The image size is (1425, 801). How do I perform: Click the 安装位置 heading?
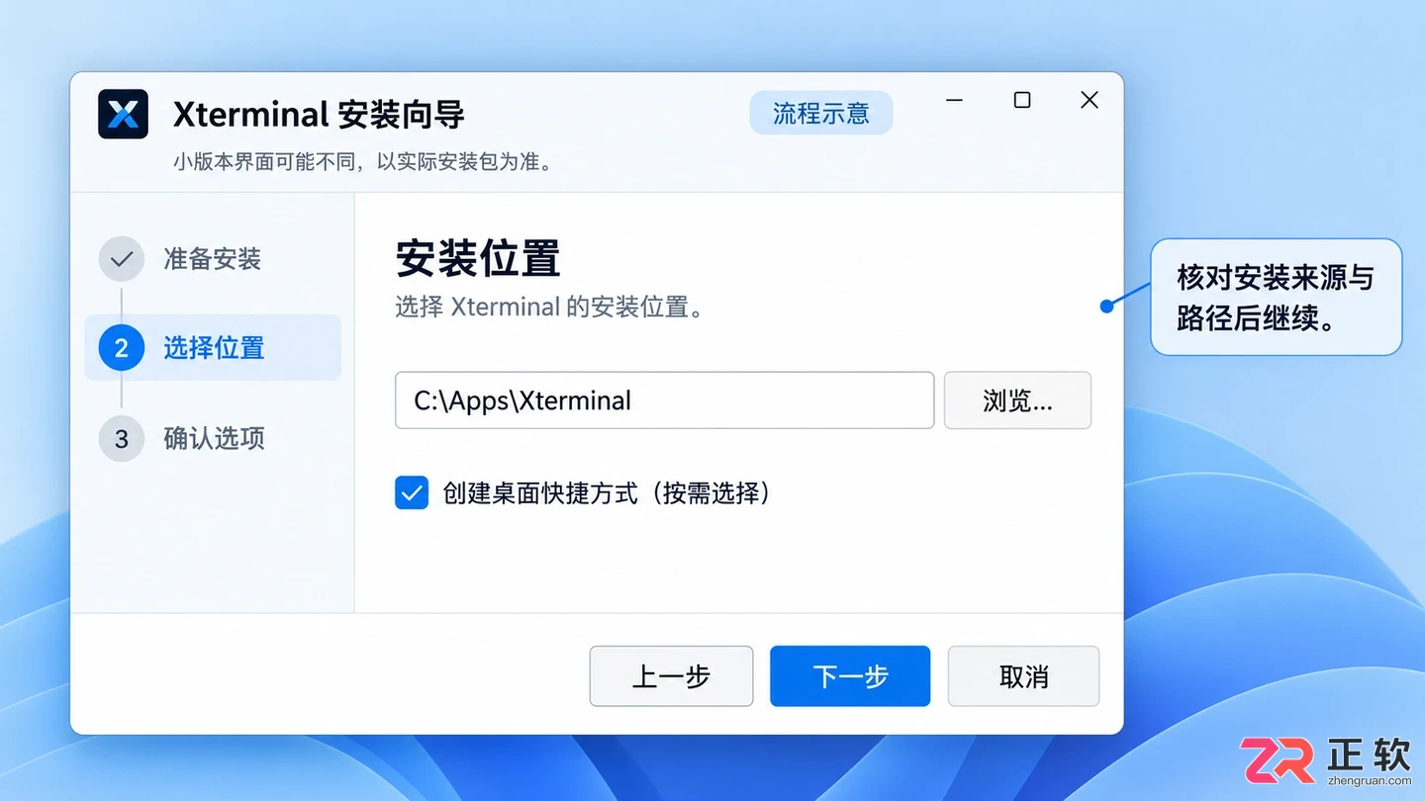click(478, 259)
